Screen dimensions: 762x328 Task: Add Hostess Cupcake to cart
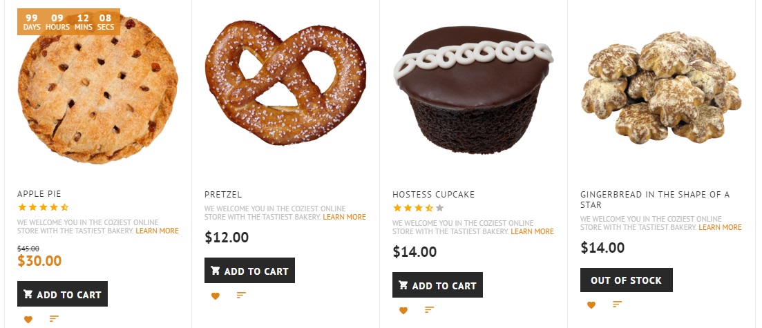(437, 285)
